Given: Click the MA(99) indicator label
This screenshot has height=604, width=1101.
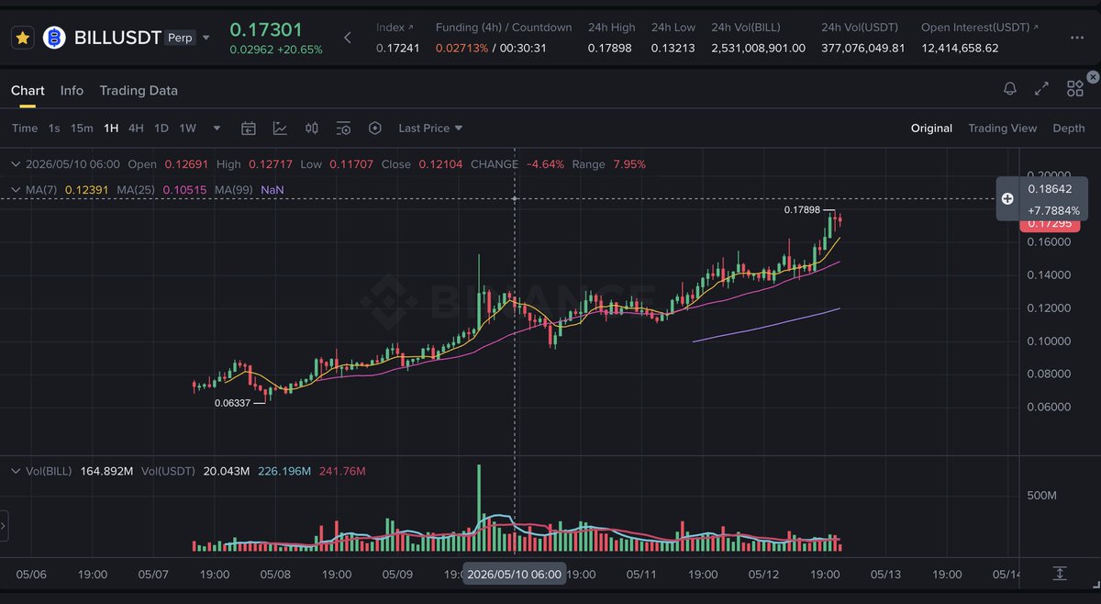Looking at the screenshot, I should [233, 189].
